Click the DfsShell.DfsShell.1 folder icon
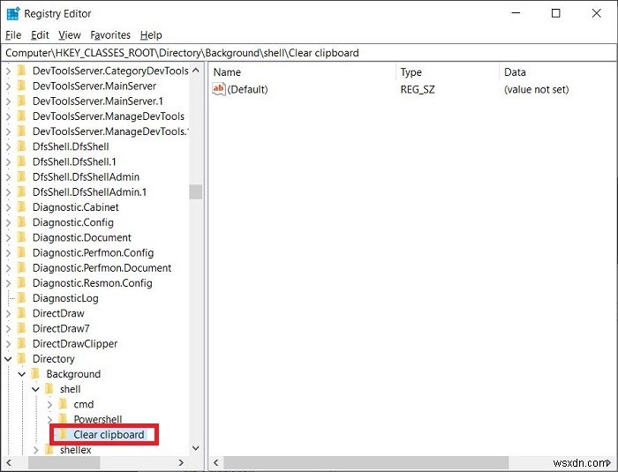This screenshot has width=618, height=472. [x=22, y=162]
